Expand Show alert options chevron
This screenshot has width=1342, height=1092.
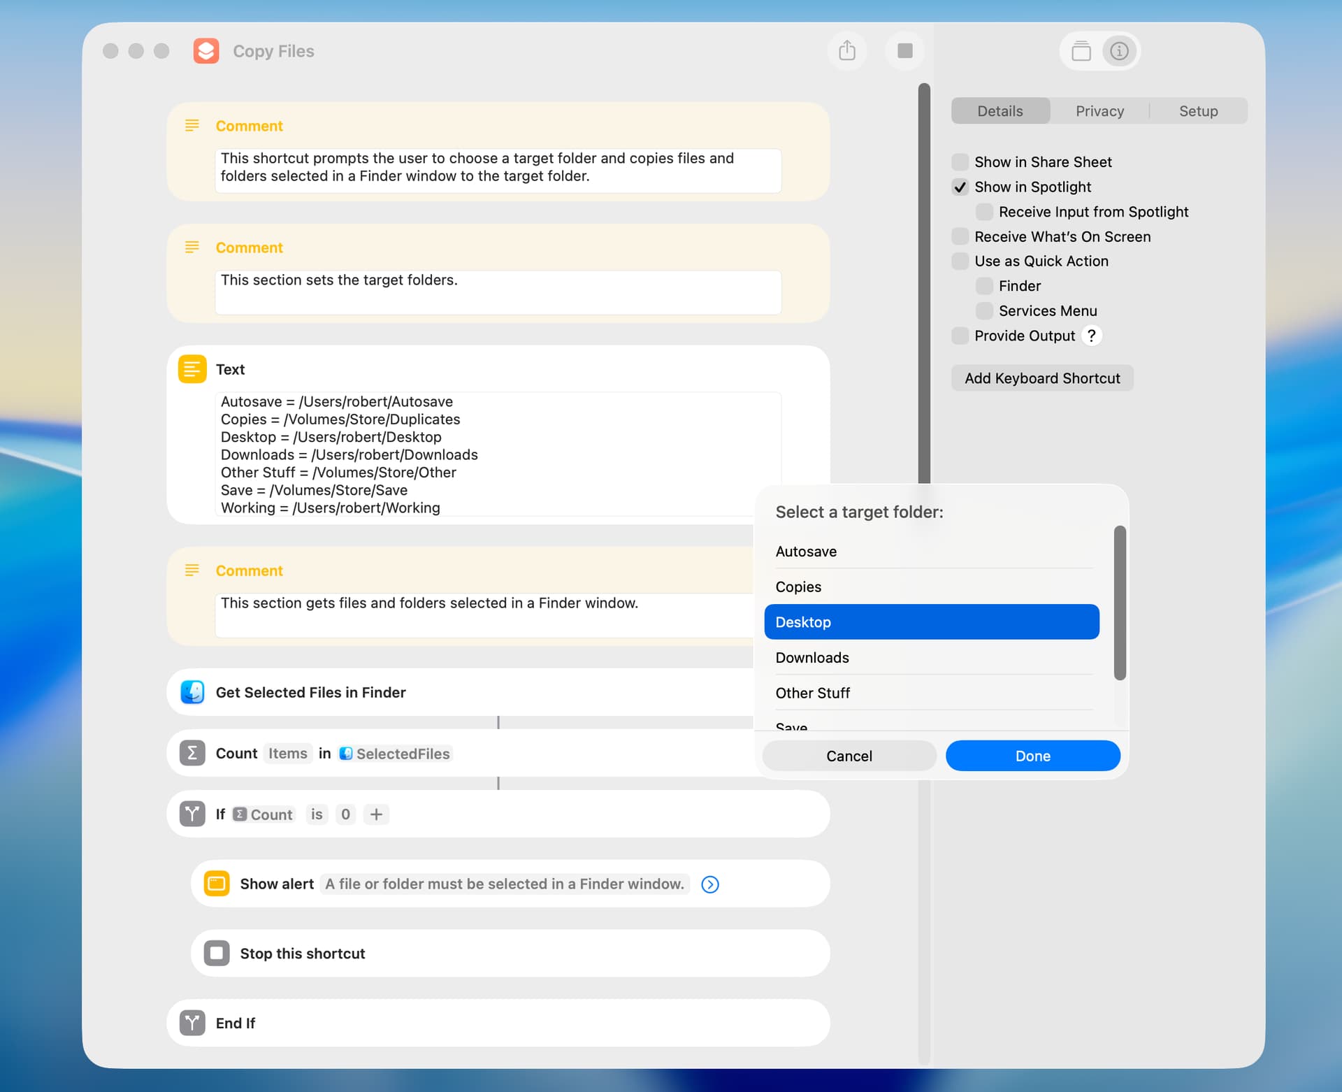709,884
